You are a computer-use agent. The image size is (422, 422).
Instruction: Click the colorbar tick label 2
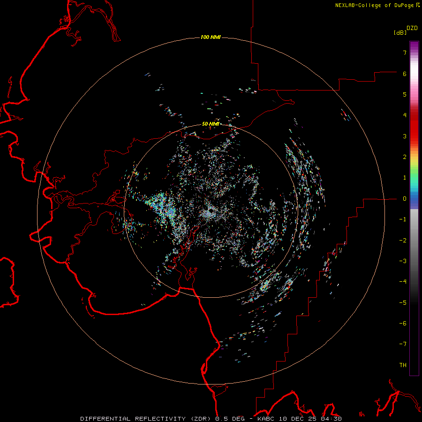(405, 157)
